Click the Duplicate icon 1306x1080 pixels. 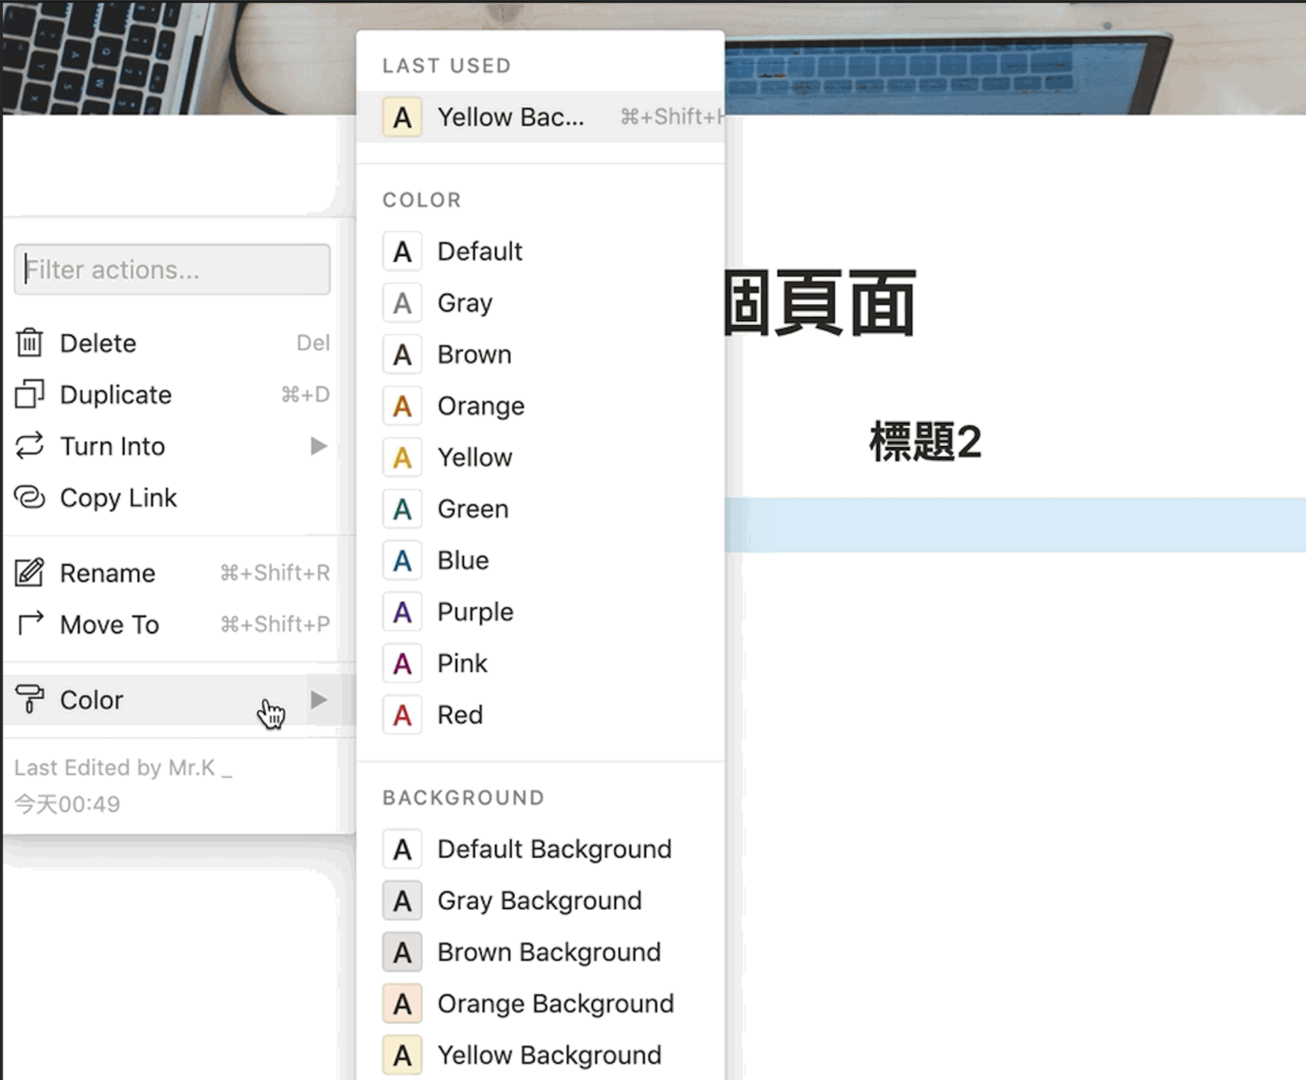coord(29,394)
